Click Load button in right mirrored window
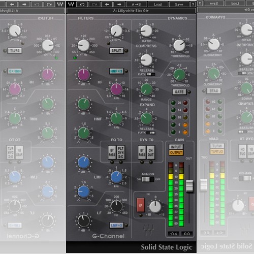 235,4
